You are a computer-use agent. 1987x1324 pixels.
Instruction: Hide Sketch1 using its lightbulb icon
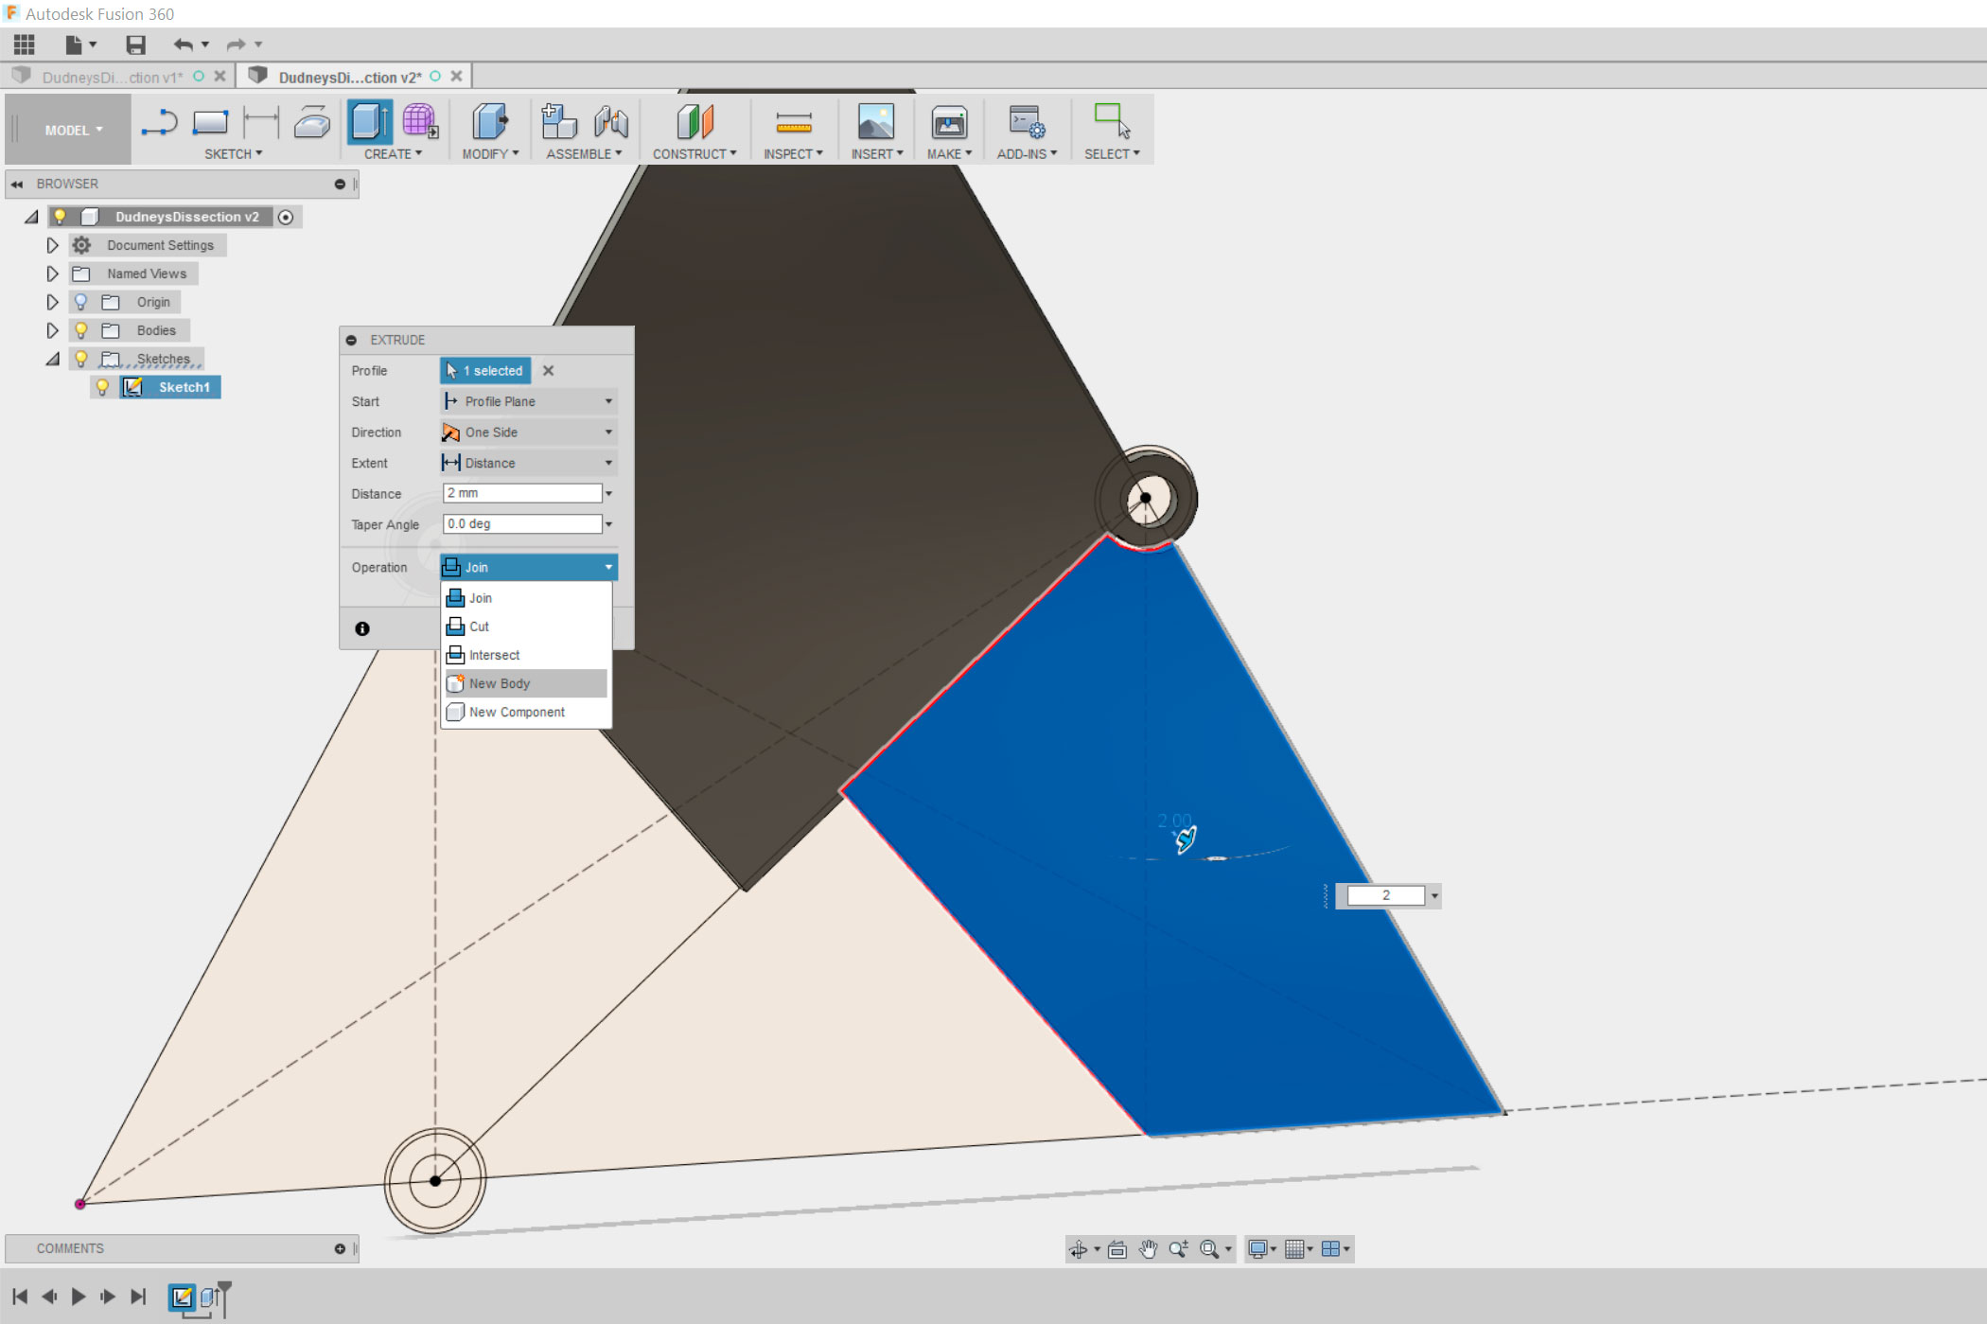pyautogui.click(x=103, y=387)
